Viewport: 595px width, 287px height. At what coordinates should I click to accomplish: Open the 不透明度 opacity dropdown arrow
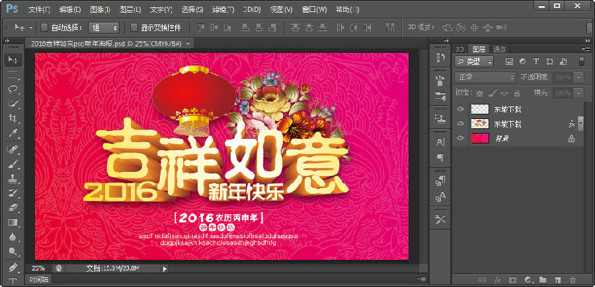click(578, 77)
